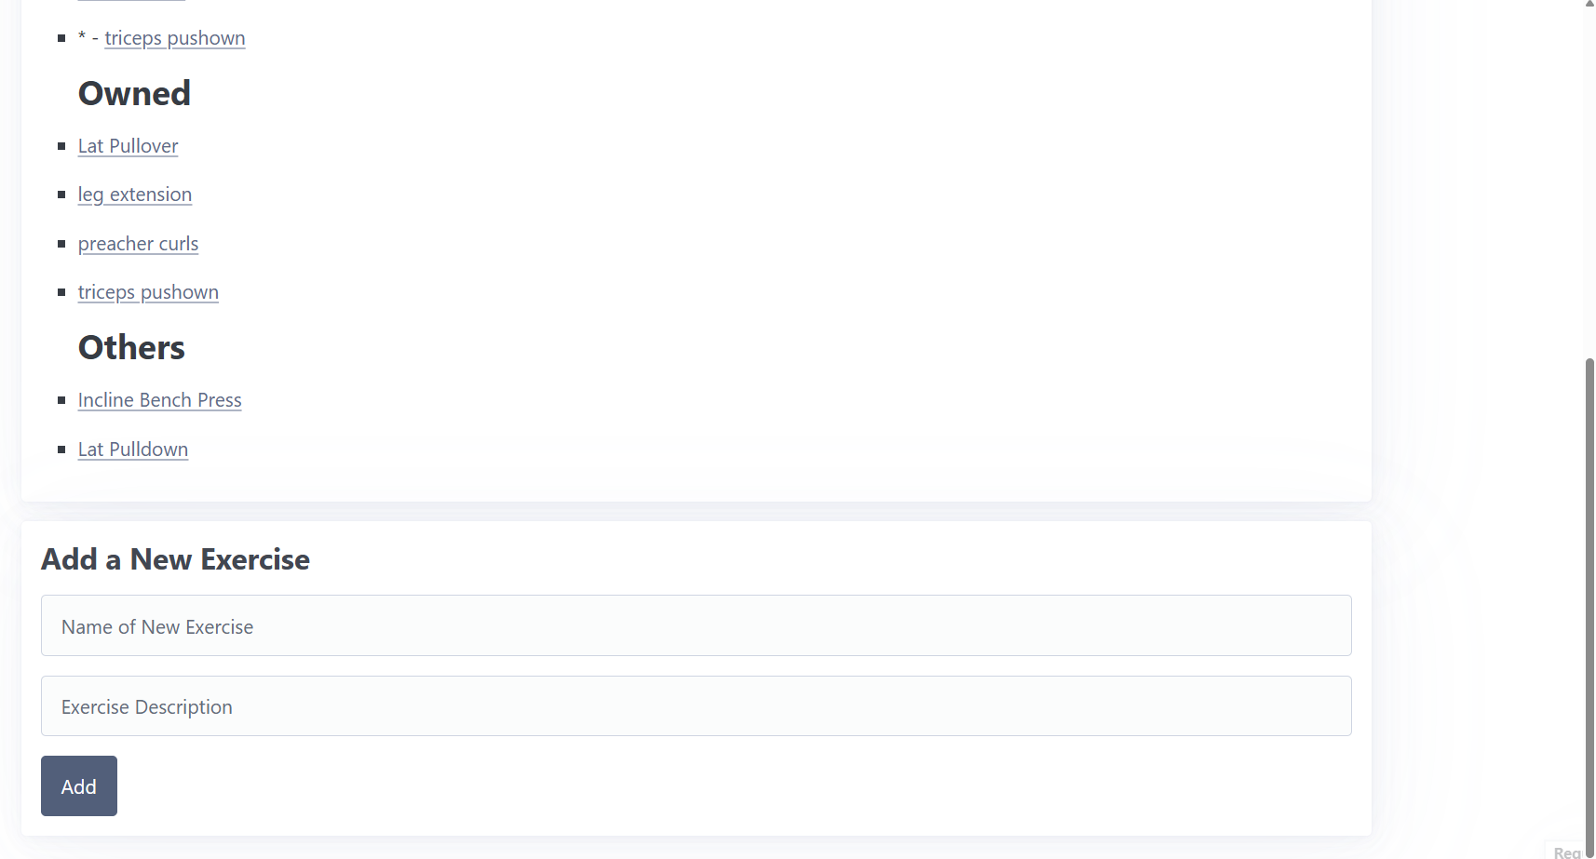The height and width of the screenshot is (859, 1596).
Task: Click into the Exercise Description field
Action: coord(696,705)
